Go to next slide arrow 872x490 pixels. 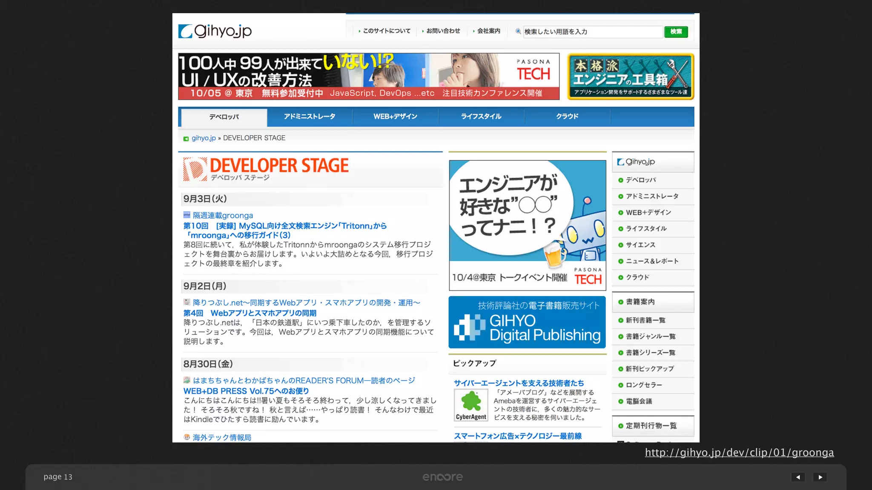click(x=820, y=477)
